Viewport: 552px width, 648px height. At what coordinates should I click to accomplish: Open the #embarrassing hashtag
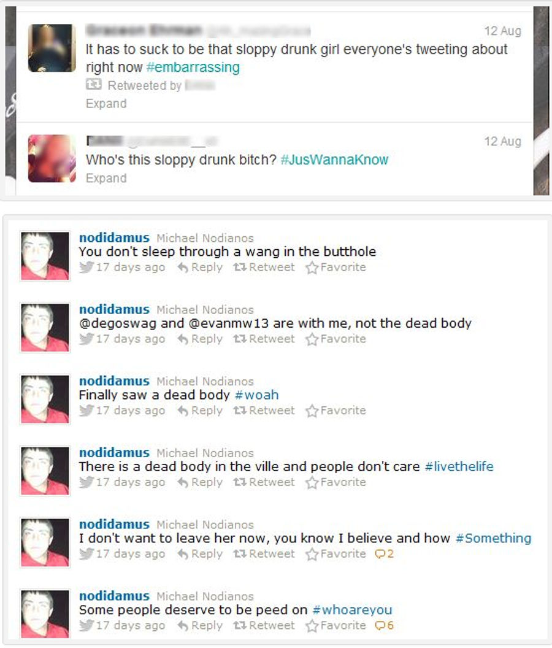(x=193, y=67)
